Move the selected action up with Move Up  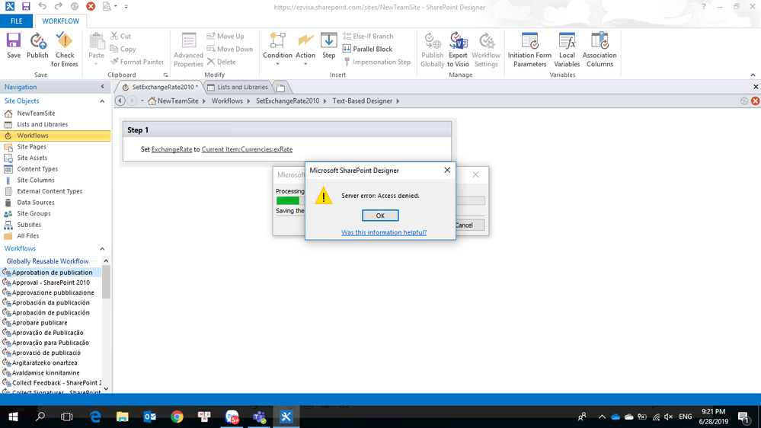[225, 36]
